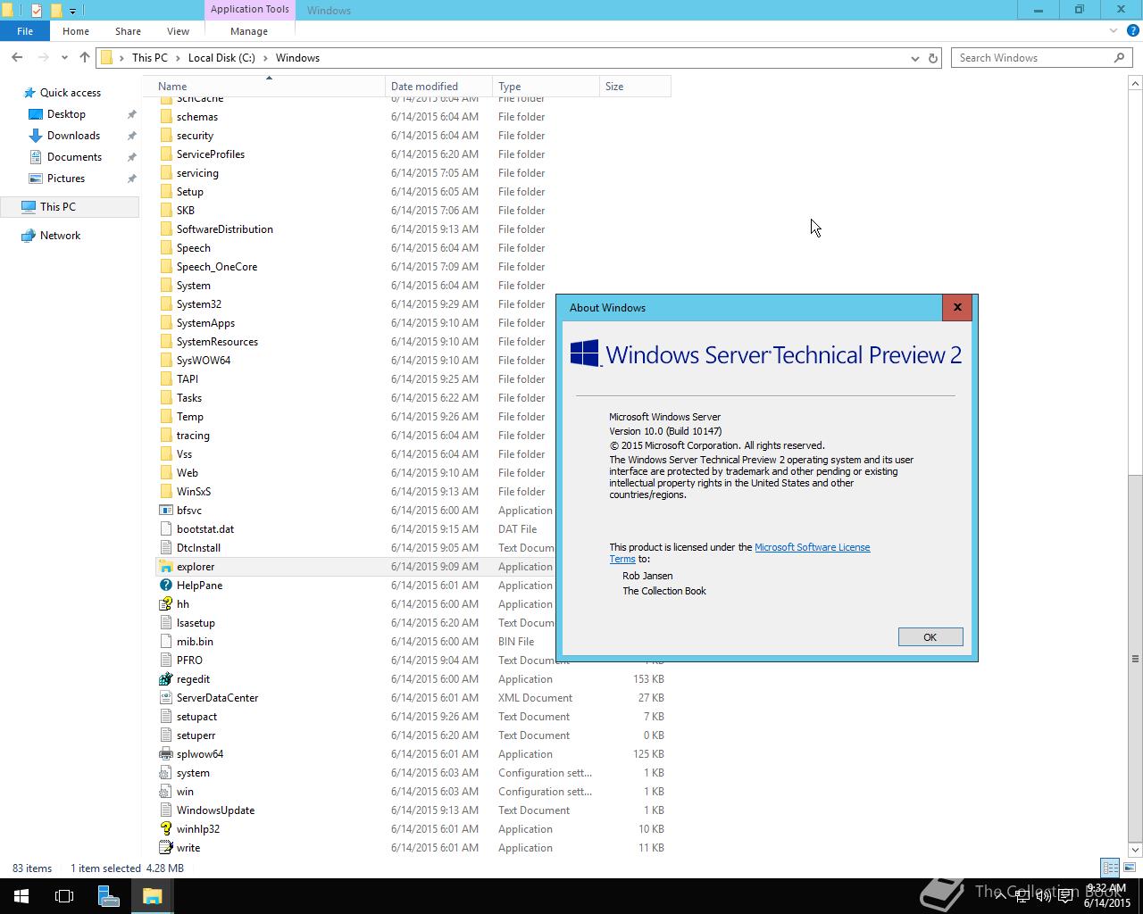Open Pictures in Quick access
Image resolution: width=1143 pixels, height=914 pixels.
[x=66, y=179]
